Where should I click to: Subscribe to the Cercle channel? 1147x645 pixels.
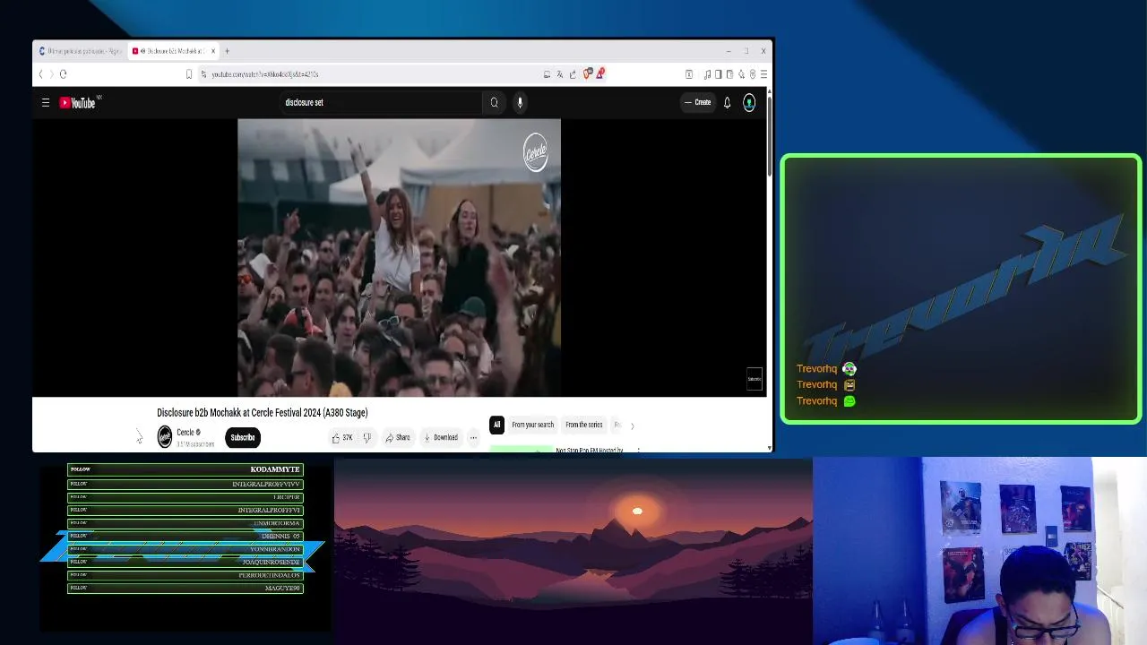[x=242, y=437]
